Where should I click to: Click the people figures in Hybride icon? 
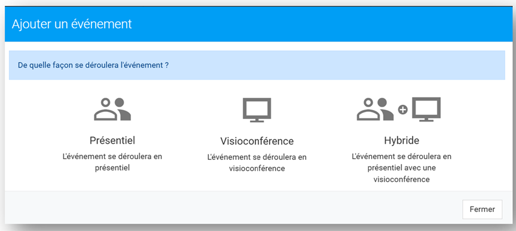click(x=375, y=109)
